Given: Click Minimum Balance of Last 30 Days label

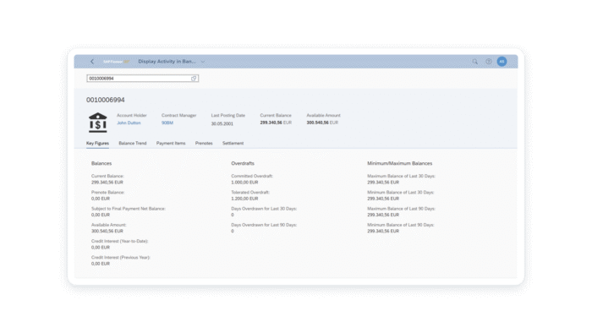Looking at the screenshot, I should pyautogui.click(x=401, y=193).
